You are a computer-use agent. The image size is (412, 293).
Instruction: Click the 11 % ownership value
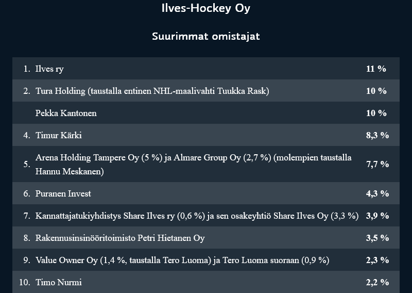[x=376, y=69]
